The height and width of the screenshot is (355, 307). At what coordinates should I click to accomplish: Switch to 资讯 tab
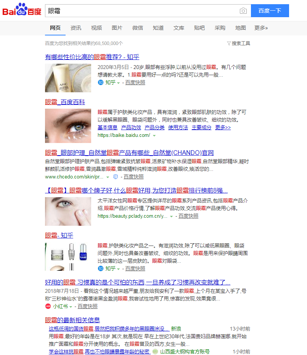coord(76,28)
